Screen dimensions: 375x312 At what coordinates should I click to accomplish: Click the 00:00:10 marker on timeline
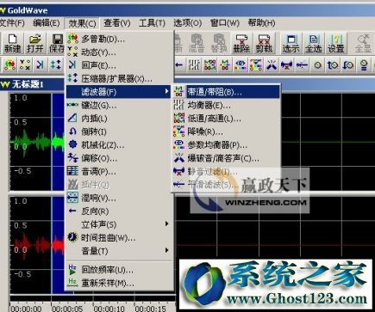pyautogui.click(x=109, y=309)
